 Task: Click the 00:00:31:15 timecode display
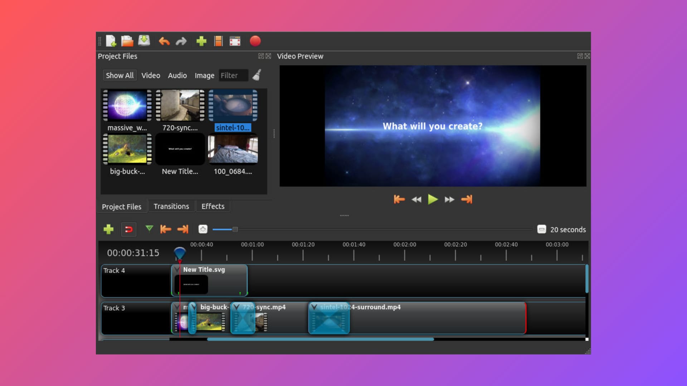(133, 253)
